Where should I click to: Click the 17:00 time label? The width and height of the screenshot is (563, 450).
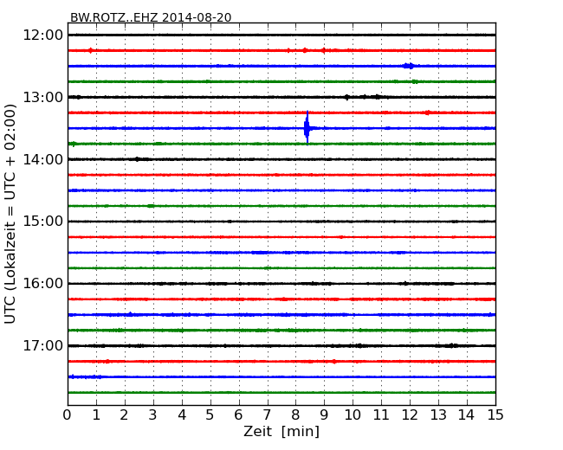coord(42,346)
